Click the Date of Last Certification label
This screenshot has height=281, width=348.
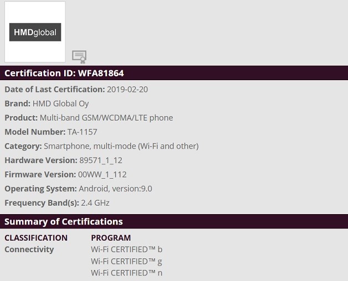55,90
